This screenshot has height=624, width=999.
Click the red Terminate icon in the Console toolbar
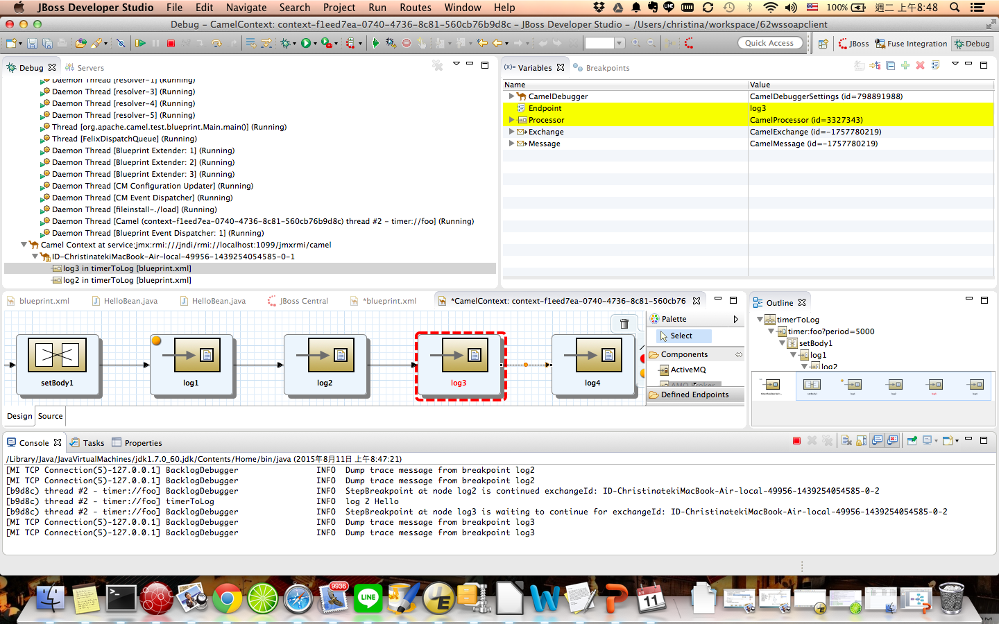[x=796, y=441]
